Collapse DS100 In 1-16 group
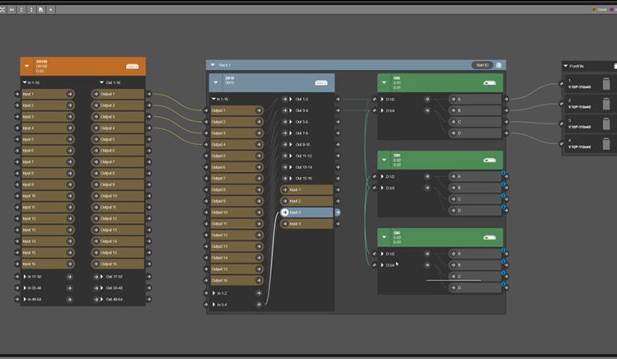The height and width of the screenshot is (359, 617). [x=25, y=83]
